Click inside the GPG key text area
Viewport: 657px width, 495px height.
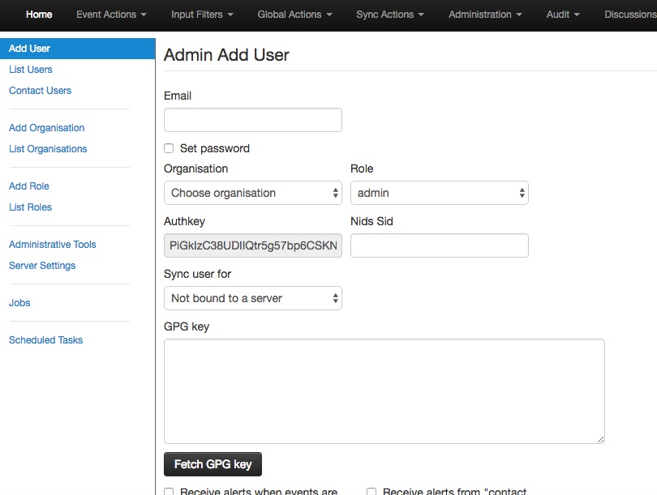(x=384, y=390)
